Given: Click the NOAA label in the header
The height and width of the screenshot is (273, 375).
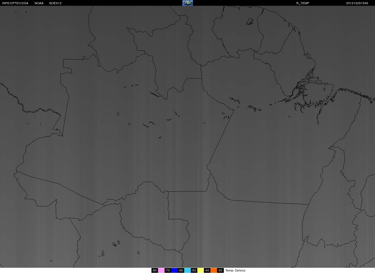Looking at the screenshot, I should [39, 3].
